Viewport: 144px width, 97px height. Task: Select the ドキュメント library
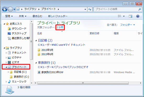point(19,53)
